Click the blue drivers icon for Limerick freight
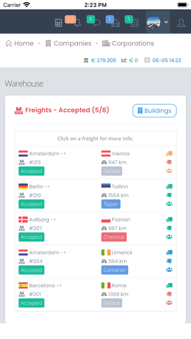The height and width of the screenshot is (339, 191). pos(169,270)
